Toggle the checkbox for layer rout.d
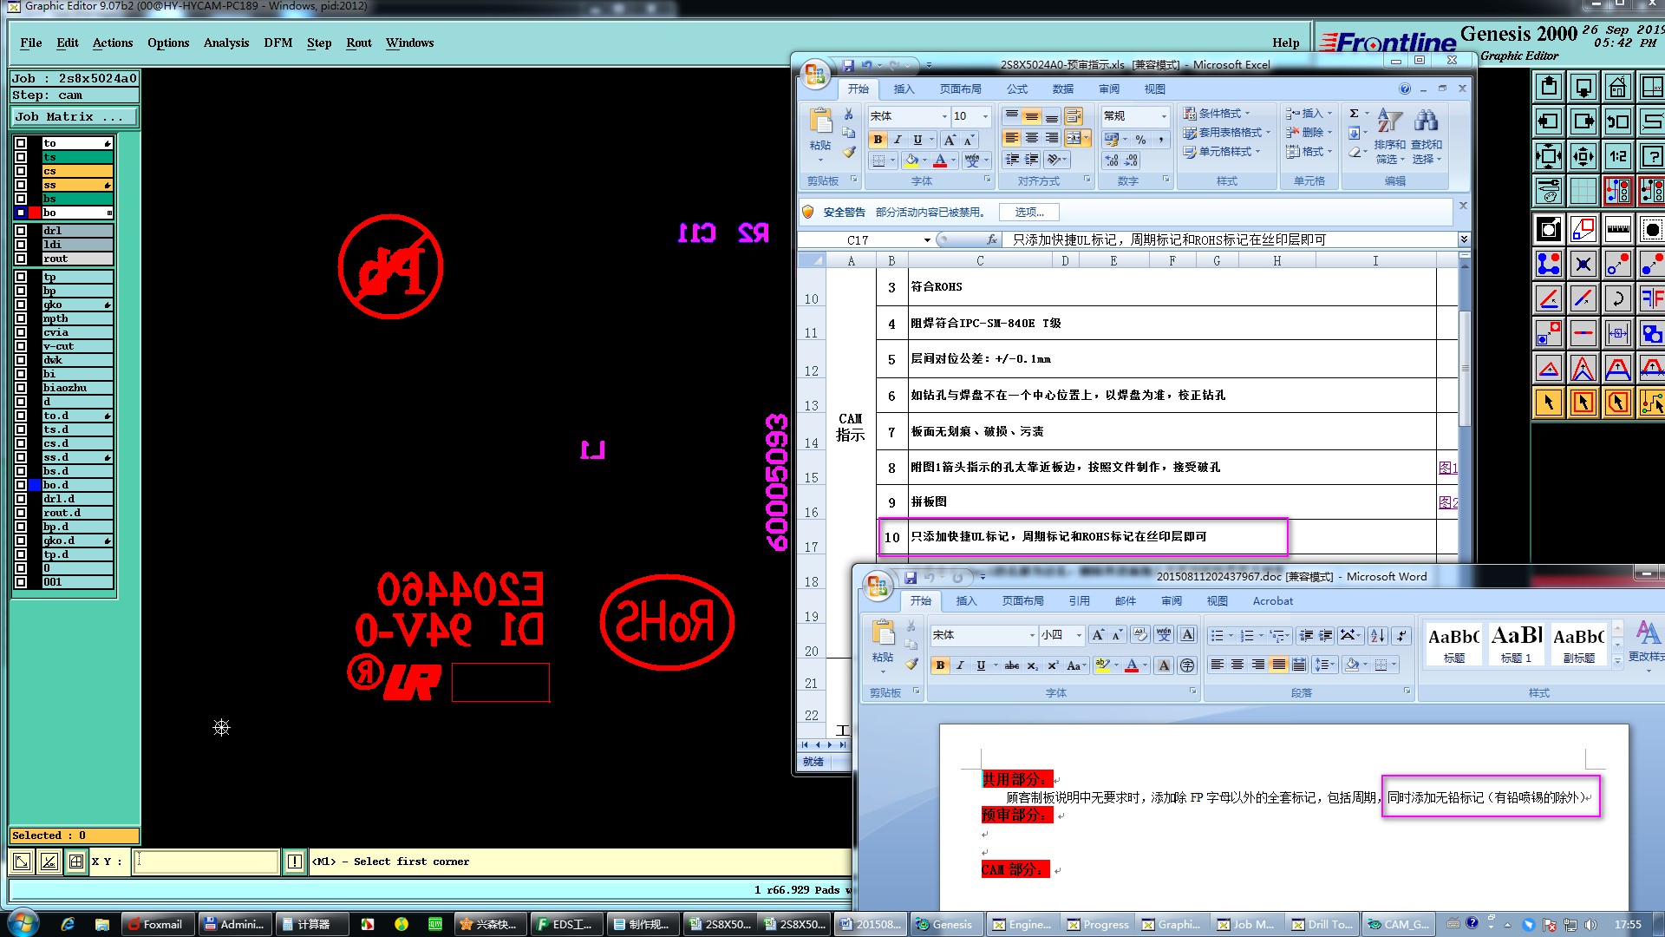 coord(21,513)
